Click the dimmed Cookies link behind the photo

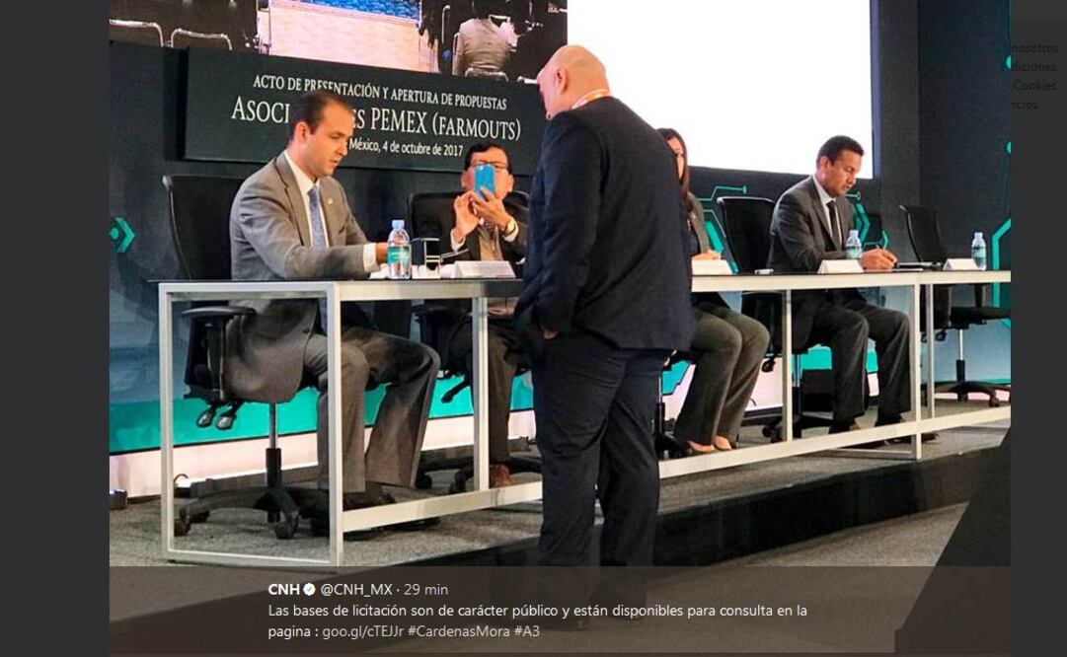(x=1034, y=85)
